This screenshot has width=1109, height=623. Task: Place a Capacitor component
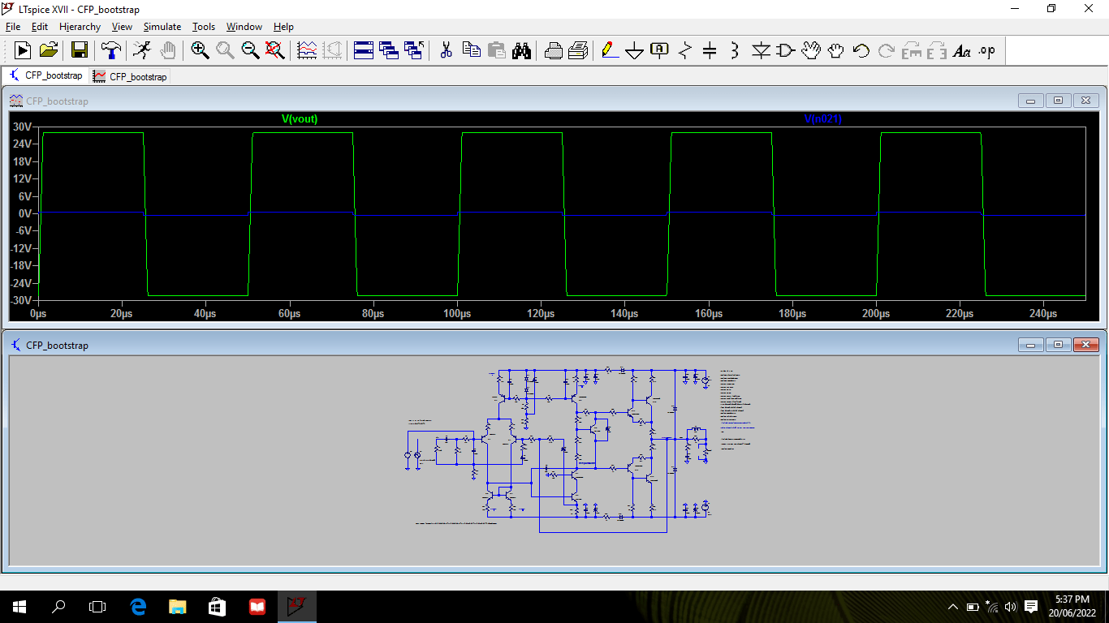click(x=710, y=50)
